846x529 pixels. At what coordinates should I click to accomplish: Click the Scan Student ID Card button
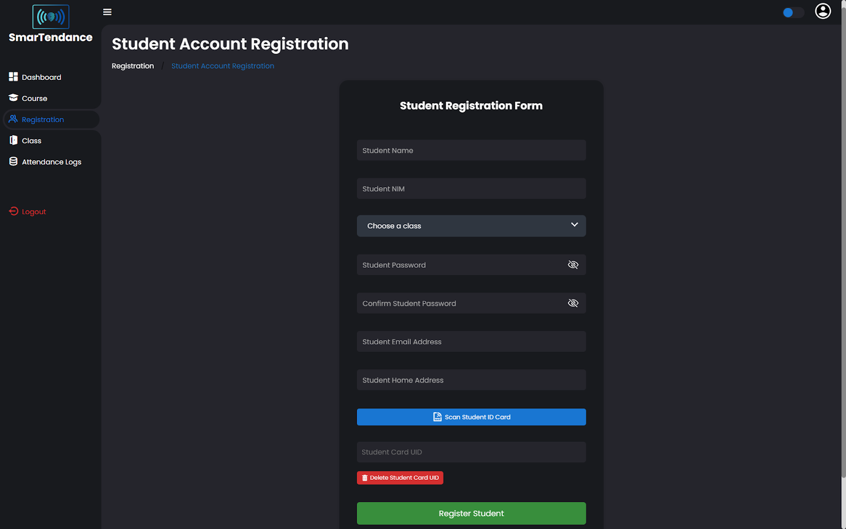pos(471,417)
